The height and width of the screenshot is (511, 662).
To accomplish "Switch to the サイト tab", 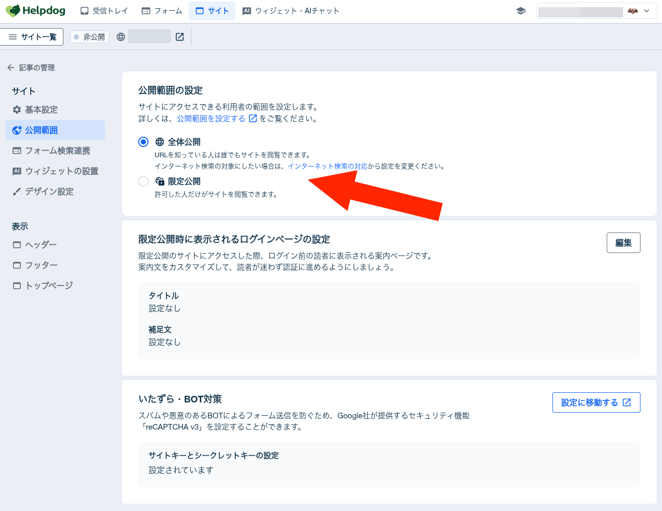I will tap(212, 11).
